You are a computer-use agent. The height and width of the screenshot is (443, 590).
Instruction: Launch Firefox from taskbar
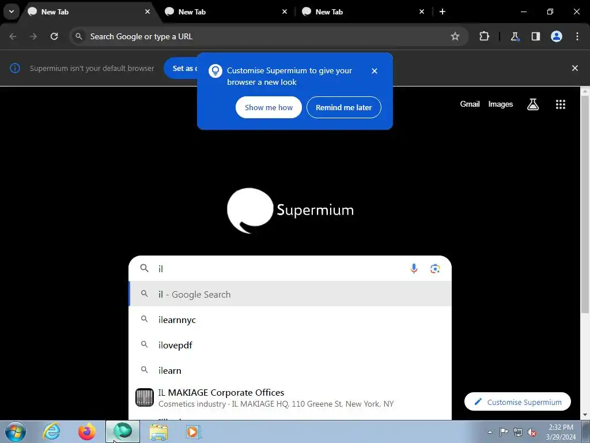point(86,431)
